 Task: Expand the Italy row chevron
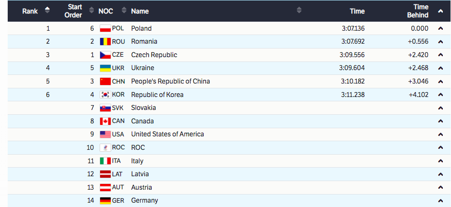[440, 161]
